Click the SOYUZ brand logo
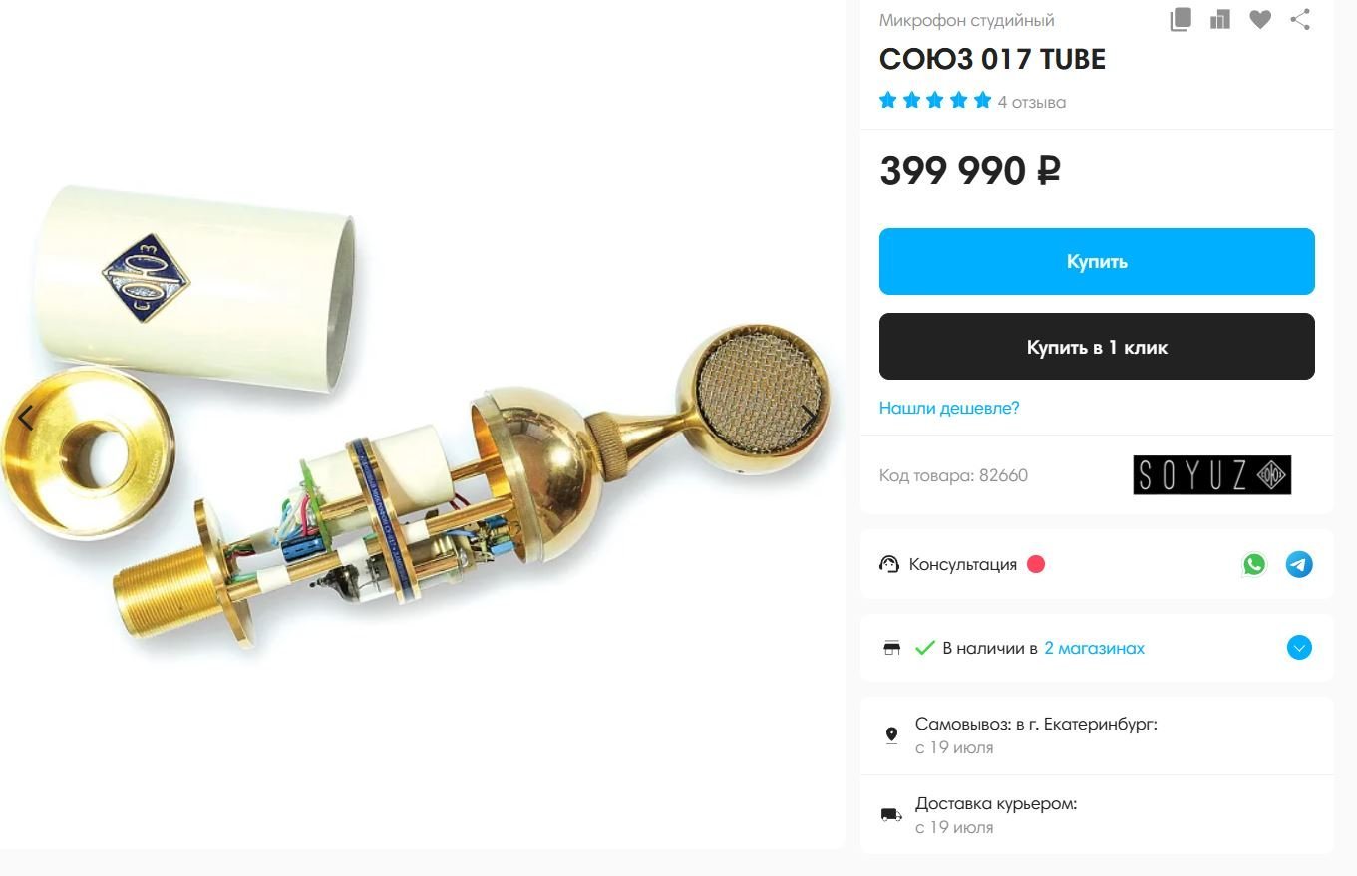This screenshot has width=1357, height=876. [x=1211, y=475]
